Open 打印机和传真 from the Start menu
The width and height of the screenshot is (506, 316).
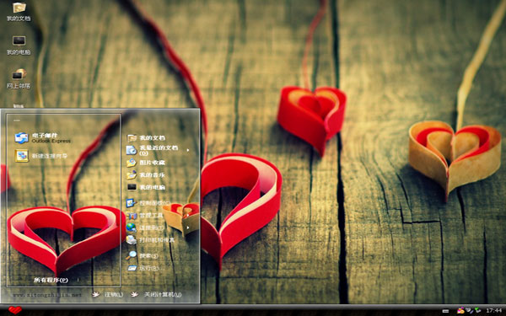(150, 240)
